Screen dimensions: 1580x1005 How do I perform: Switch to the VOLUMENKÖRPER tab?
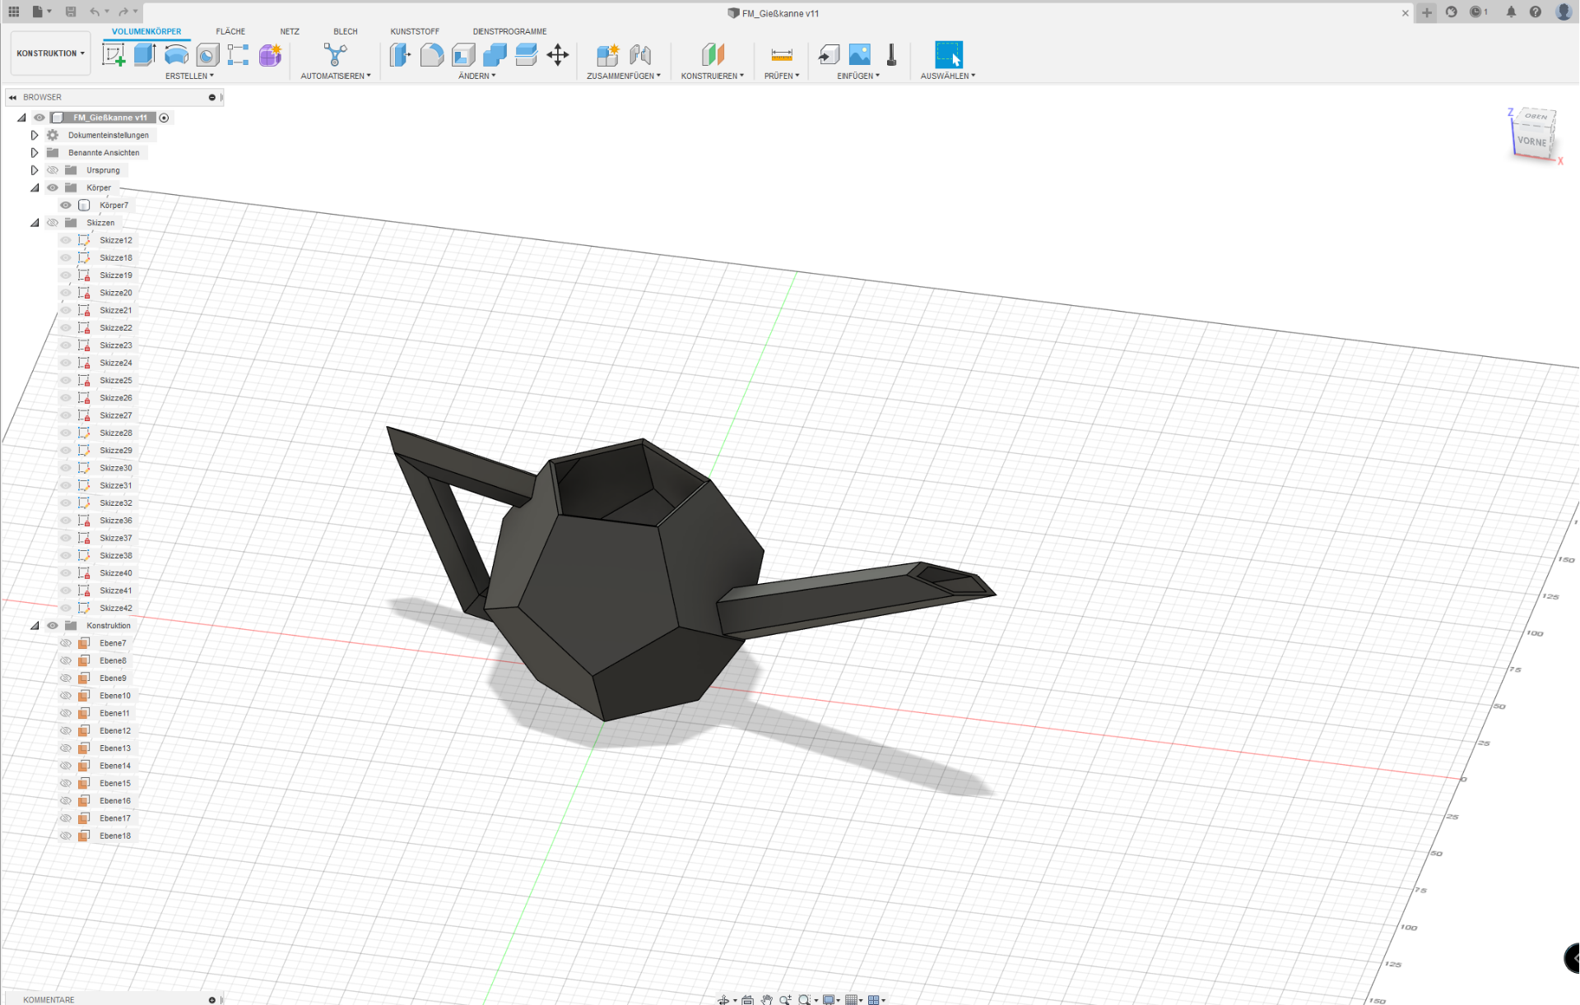pos(146,31)
